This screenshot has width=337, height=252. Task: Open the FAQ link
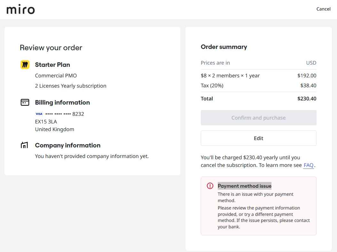pyautogui.click(x=309, y=165)
